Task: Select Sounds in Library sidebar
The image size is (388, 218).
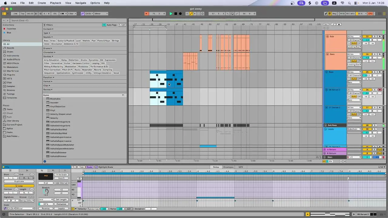Action: [x=10, y=48]
